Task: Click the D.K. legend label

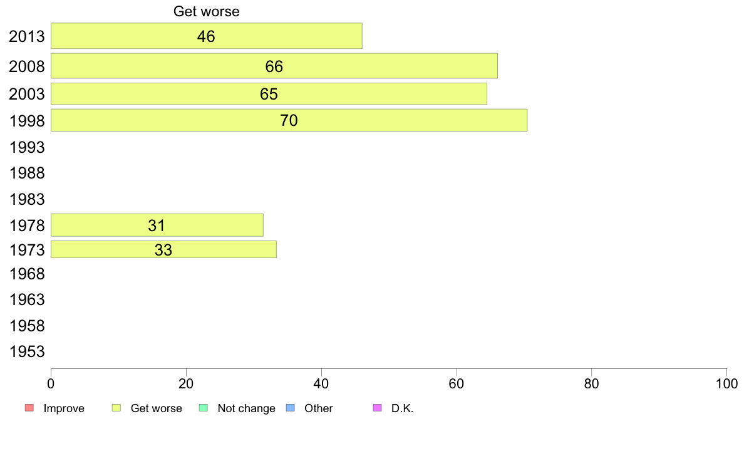Action: (402, 408)
